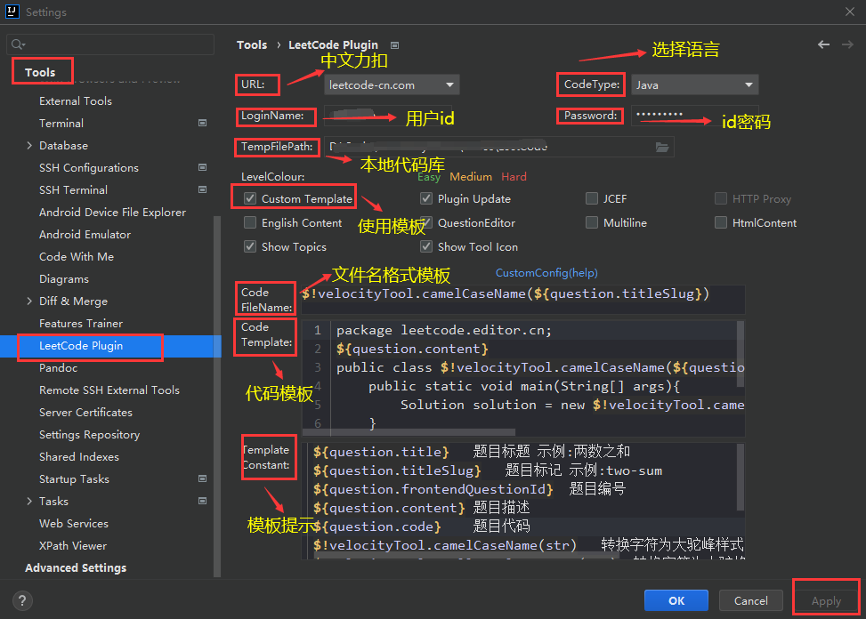
Task: Open the URL dropdown showing leetcode-cn.com
Action: pyautogui.click(x=392, y=84)
